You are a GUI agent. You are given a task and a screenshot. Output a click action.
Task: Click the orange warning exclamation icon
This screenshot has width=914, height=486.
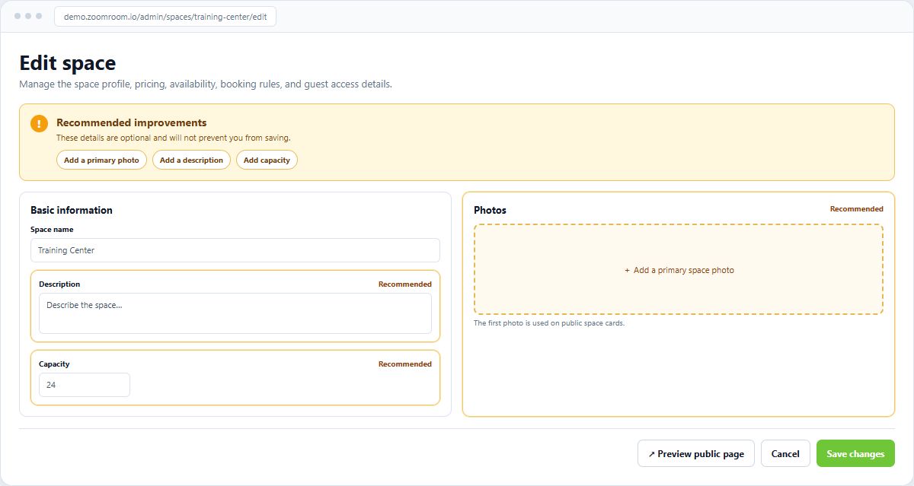[40, 124]
